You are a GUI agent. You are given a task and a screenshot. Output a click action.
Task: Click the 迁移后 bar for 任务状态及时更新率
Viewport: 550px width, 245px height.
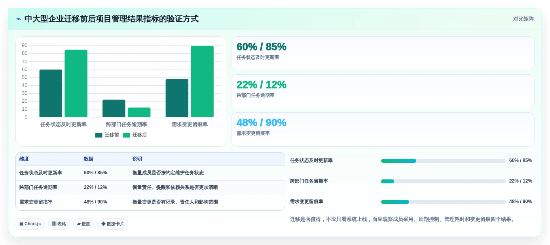point(76,83)
